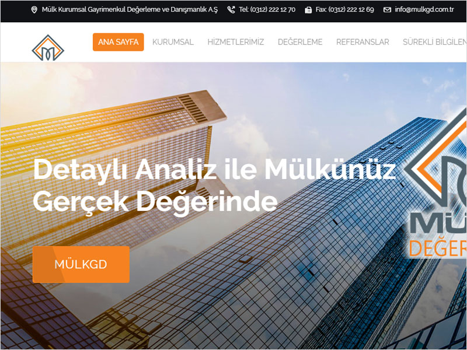Click the skyscraper hero slider image
Screen dimensions: 467x350
(233, 205)
